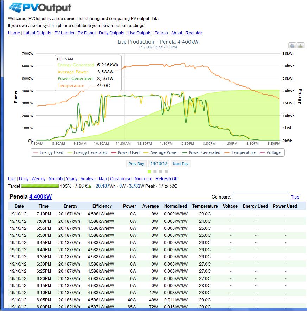Open the 19/10/12 date picker
This screenshot has width=307, height=312.
pyautogui.click(x=159, y=164)
